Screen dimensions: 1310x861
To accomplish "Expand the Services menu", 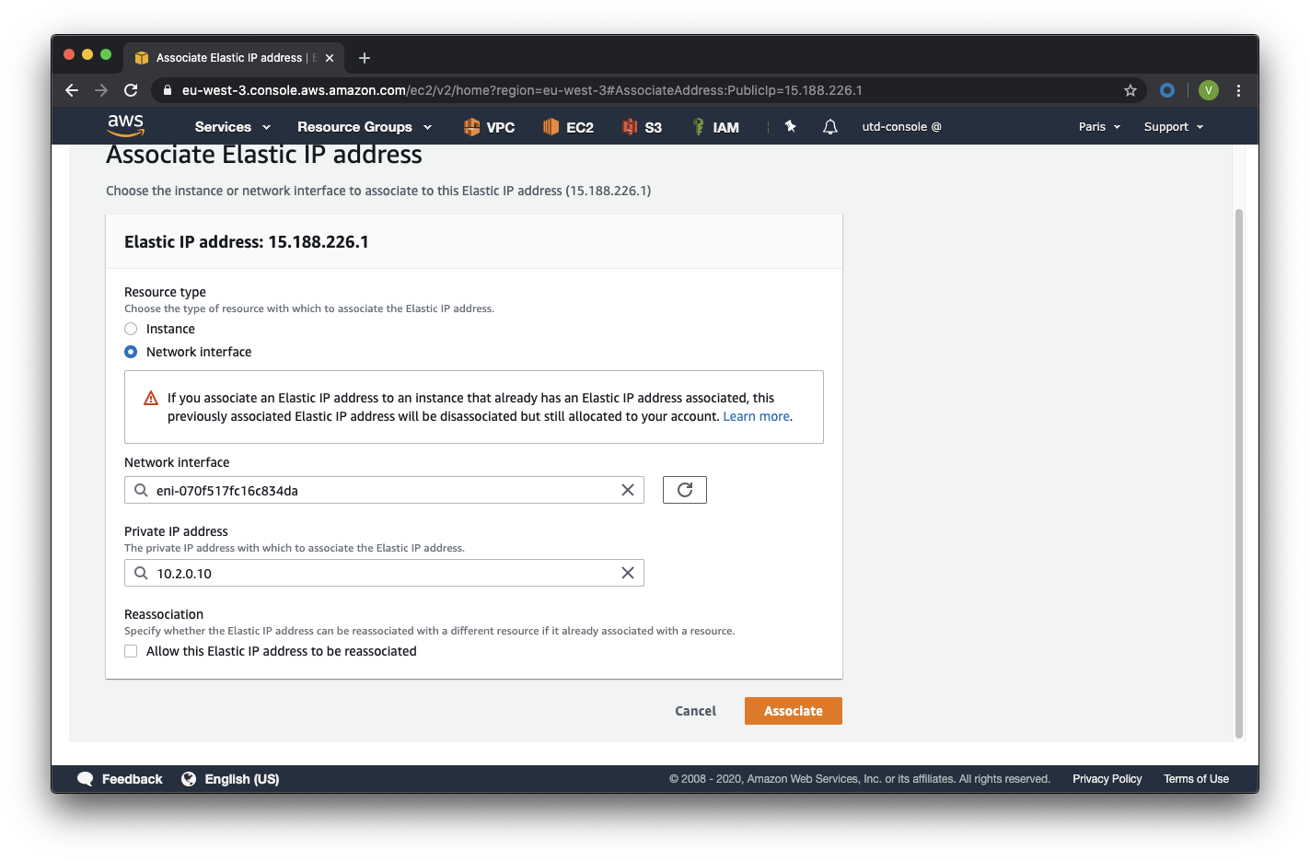I will 233,127.
